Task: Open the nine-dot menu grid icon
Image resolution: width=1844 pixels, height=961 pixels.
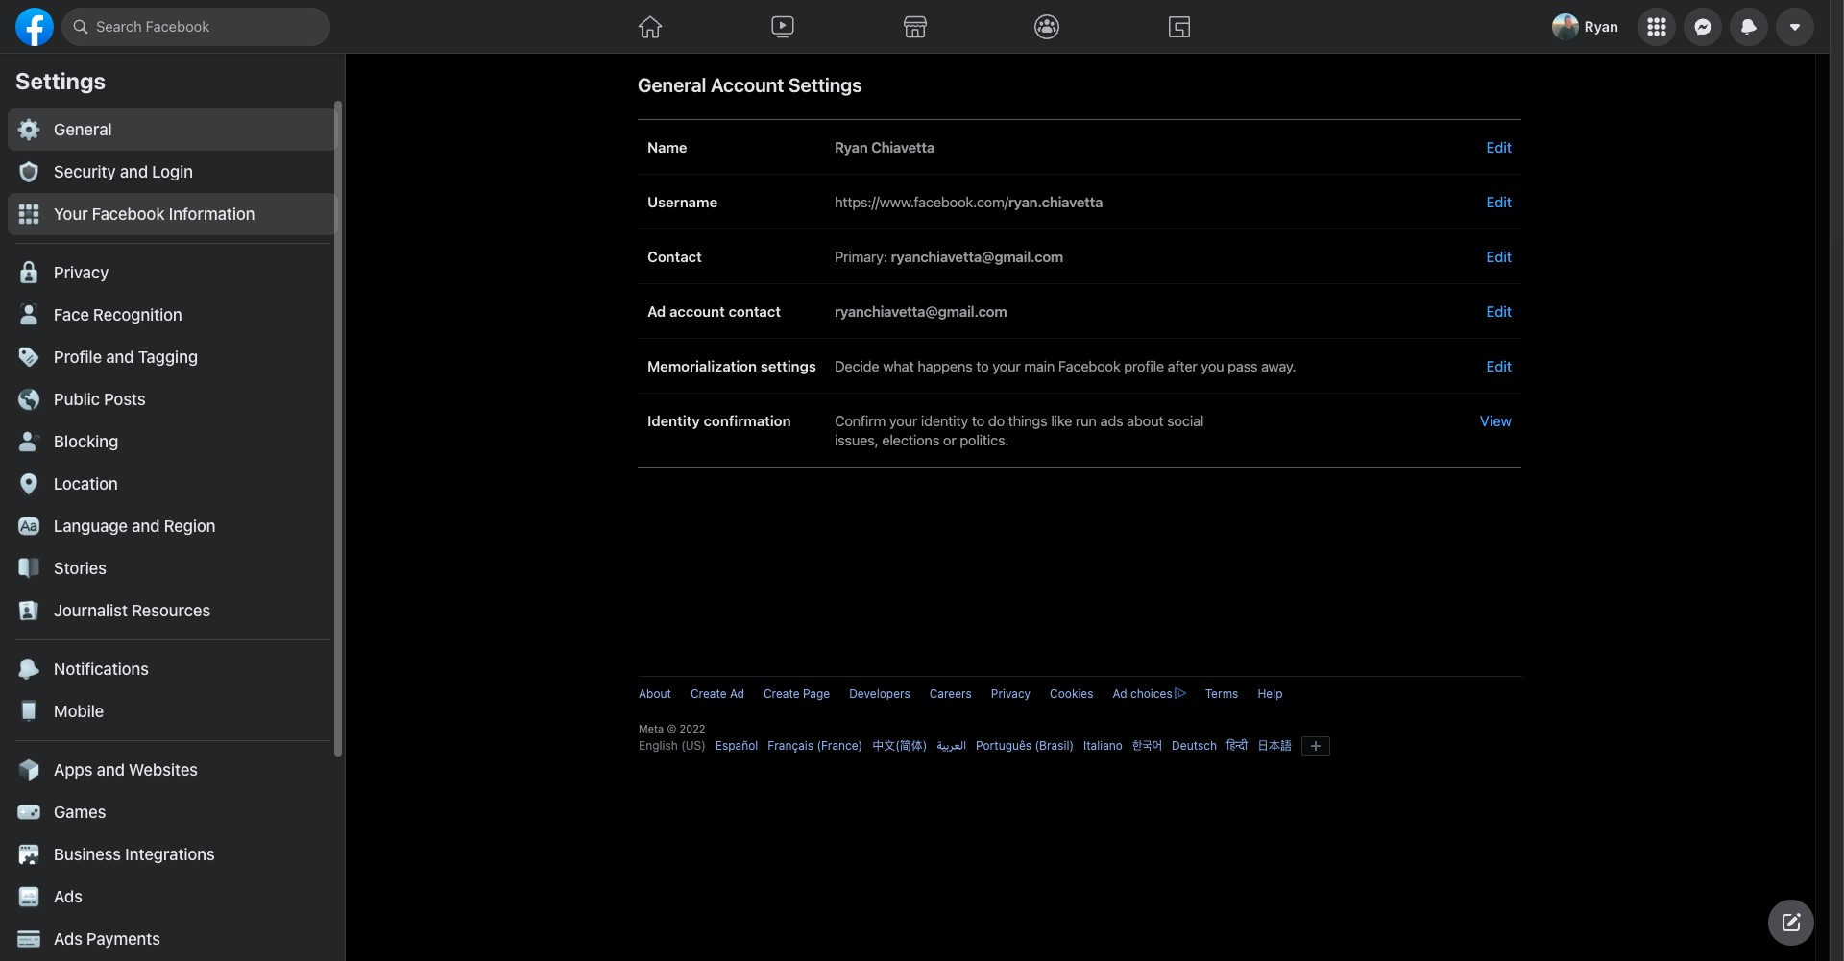Action: (1657, 27)
